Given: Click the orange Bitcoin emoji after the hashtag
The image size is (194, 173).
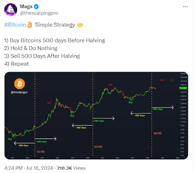Looking at the screenshot, I should pos(29,25).
